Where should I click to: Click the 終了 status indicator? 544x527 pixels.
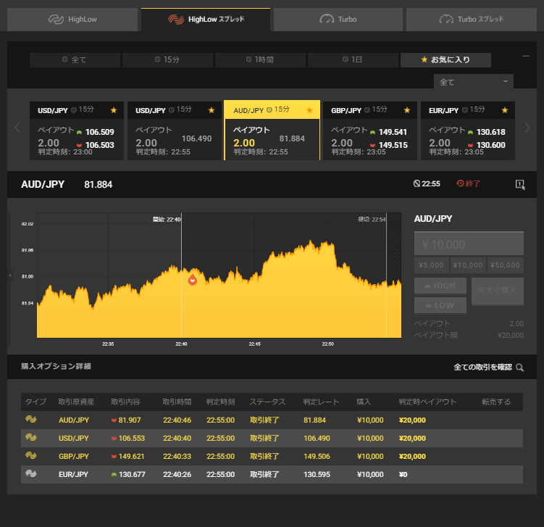pyautogui.click(x=469, y=183)
